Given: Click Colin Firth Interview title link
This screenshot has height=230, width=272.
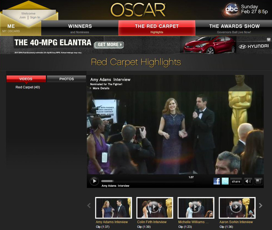Looking at the screenshot, I should [x=152, y=222].
